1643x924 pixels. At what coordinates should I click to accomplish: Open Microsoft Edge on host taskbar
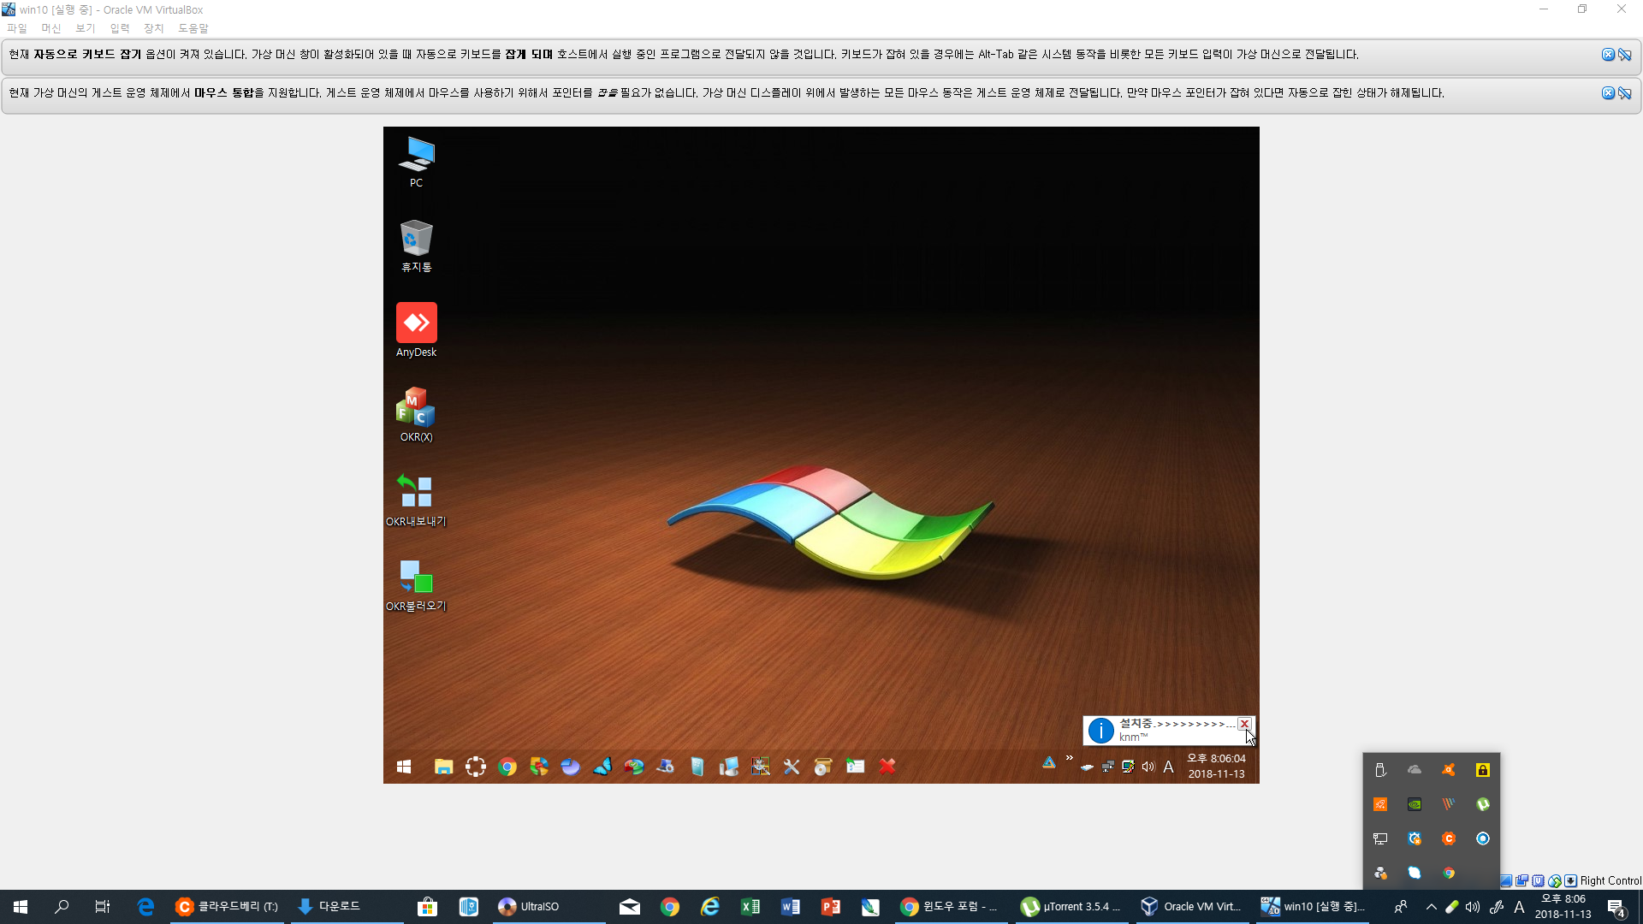(145, 907)
